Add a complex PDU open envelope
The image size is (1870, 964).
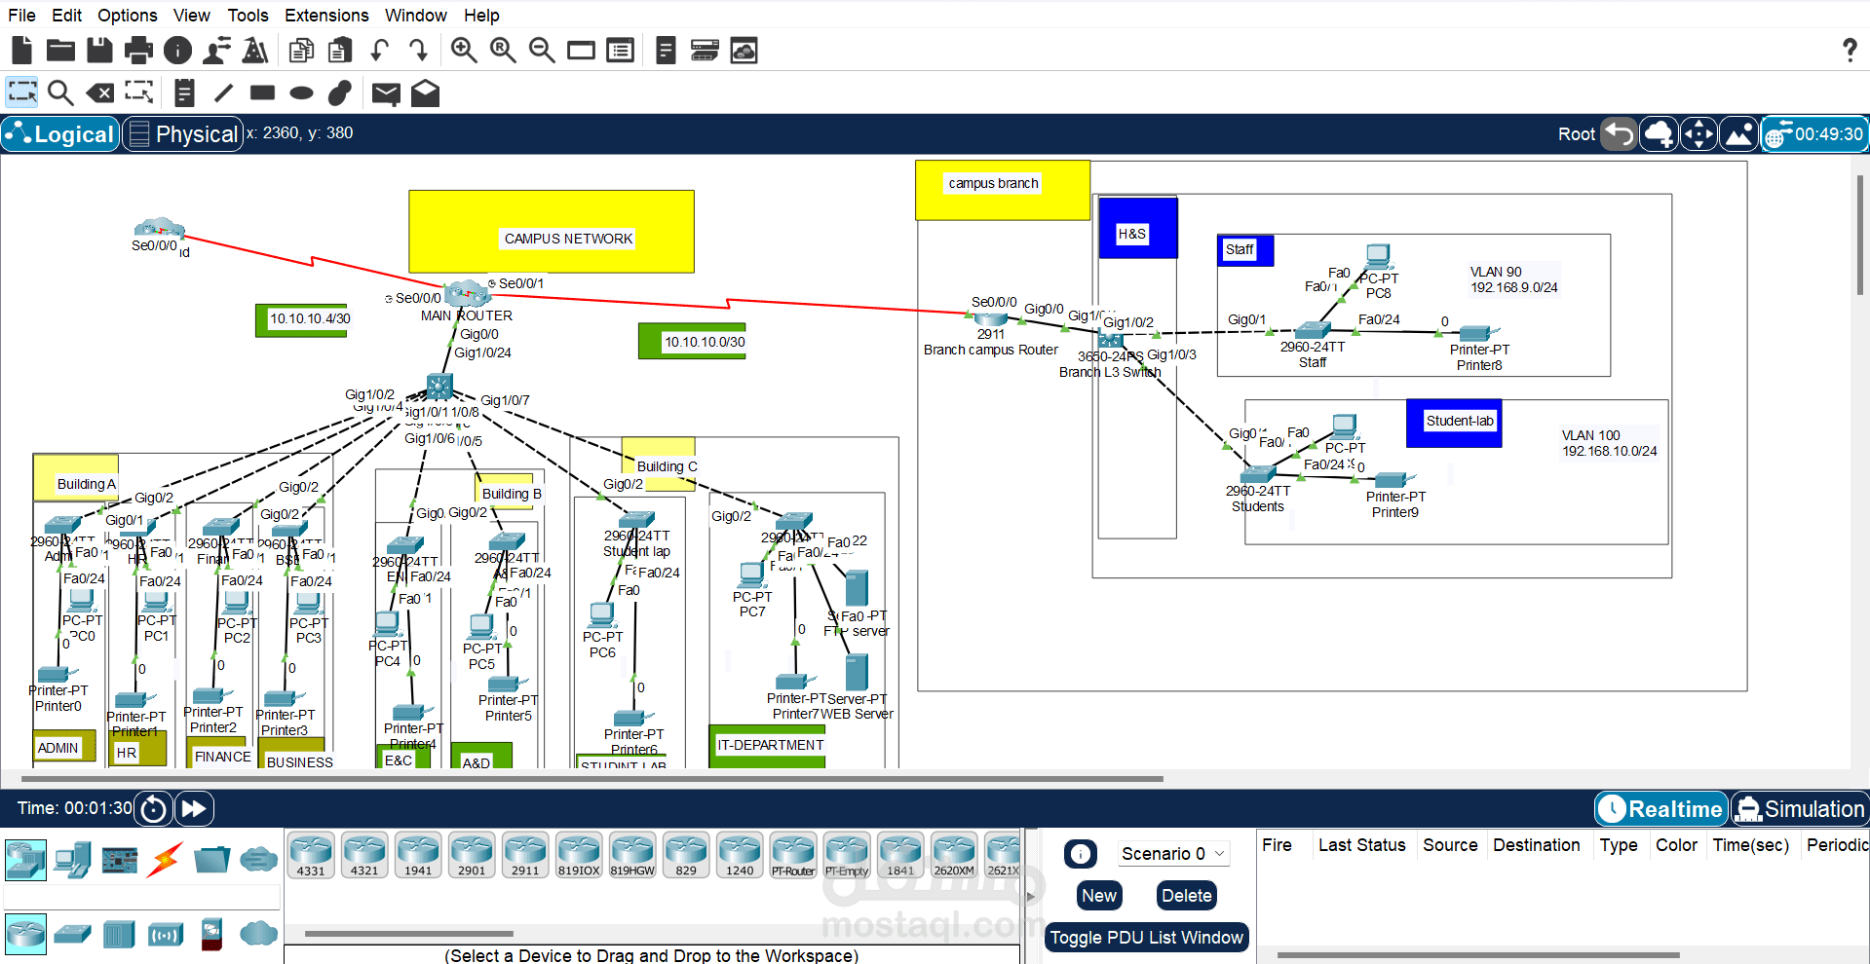click(425, 93)
